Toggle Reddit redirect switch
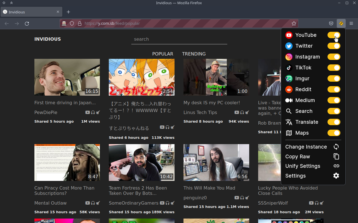This screenshot has height=223, width=358. (334, 89)
